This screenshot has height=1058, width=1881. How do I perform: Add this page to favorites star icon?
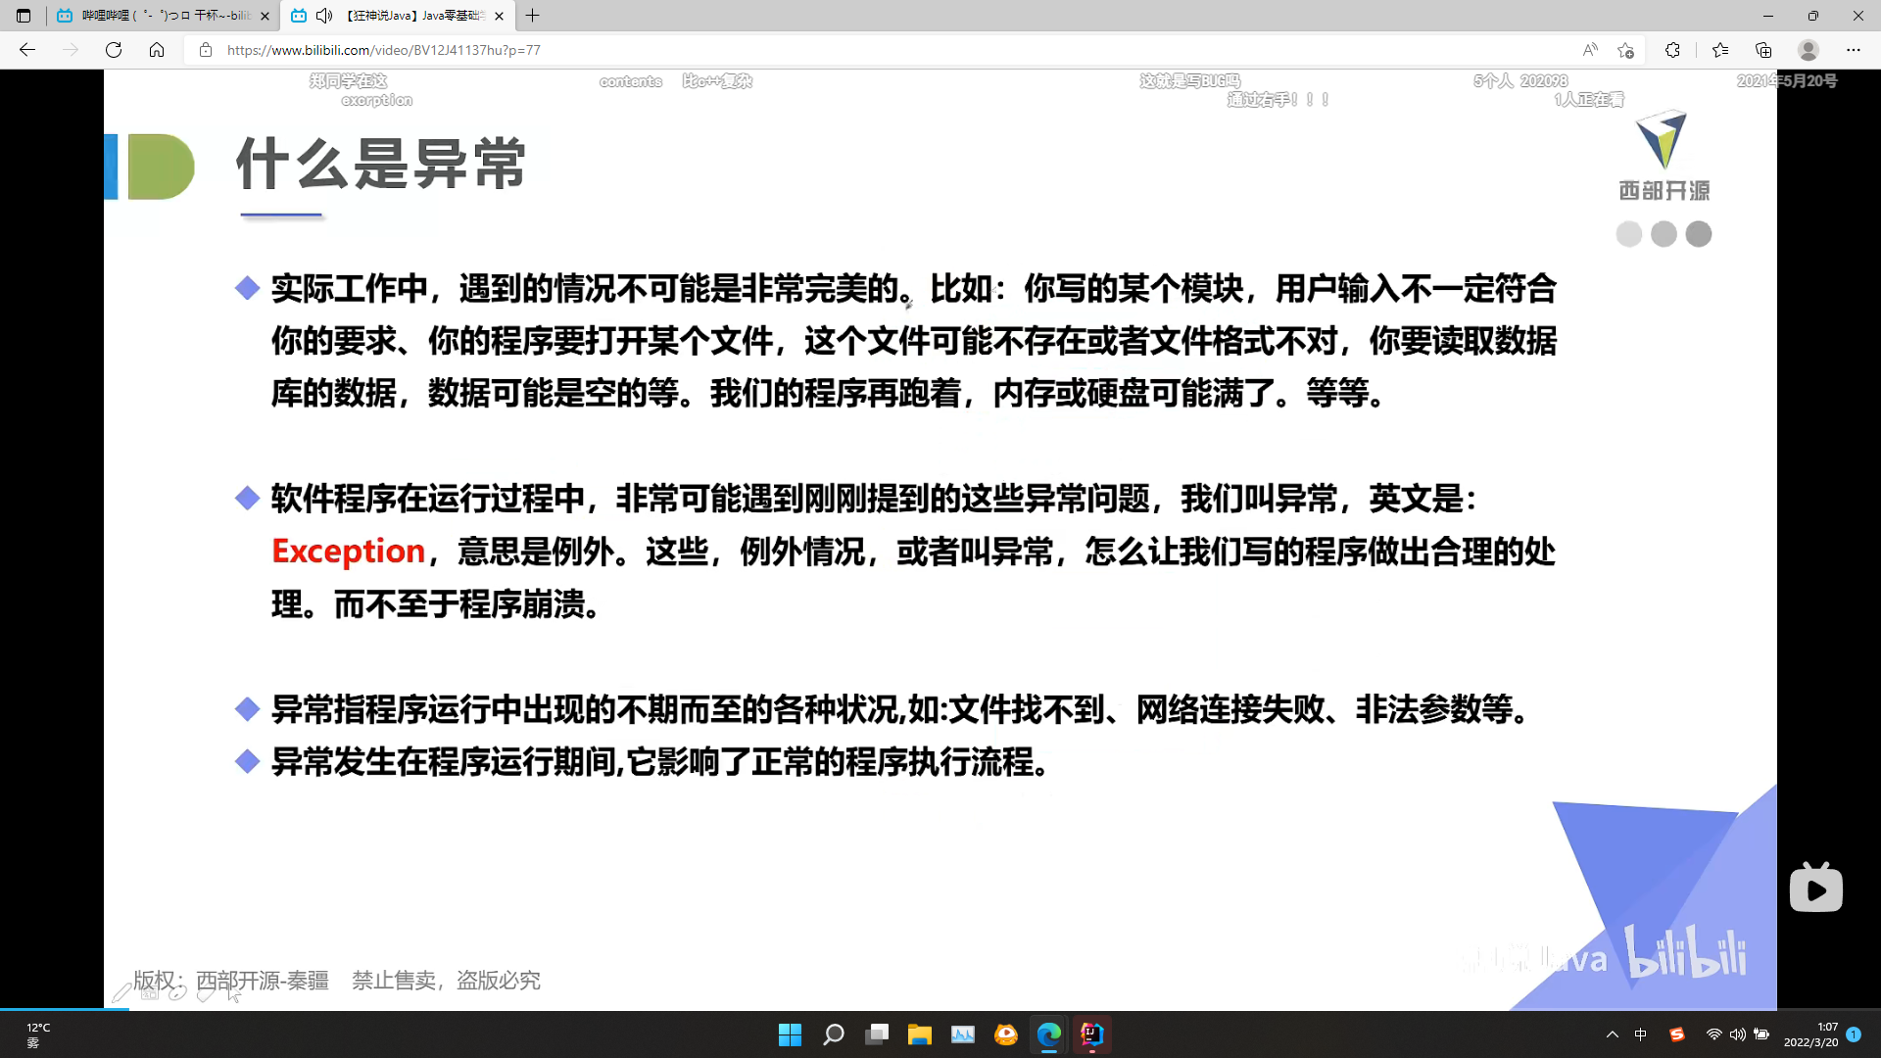pyautogui.click(x=1626, y=50)
